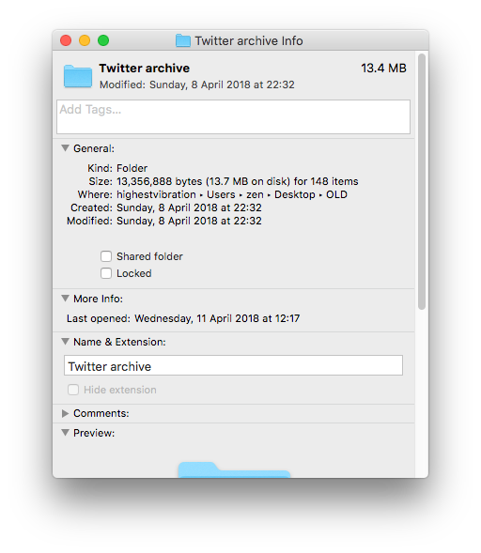Minimize the window with yellow button

point(85,40)
